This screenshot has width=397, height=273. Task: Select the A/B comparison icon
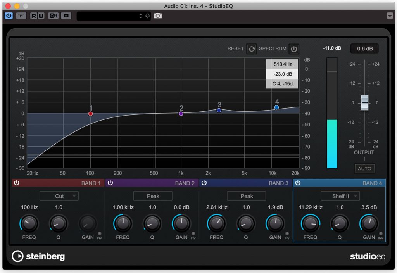53,16
